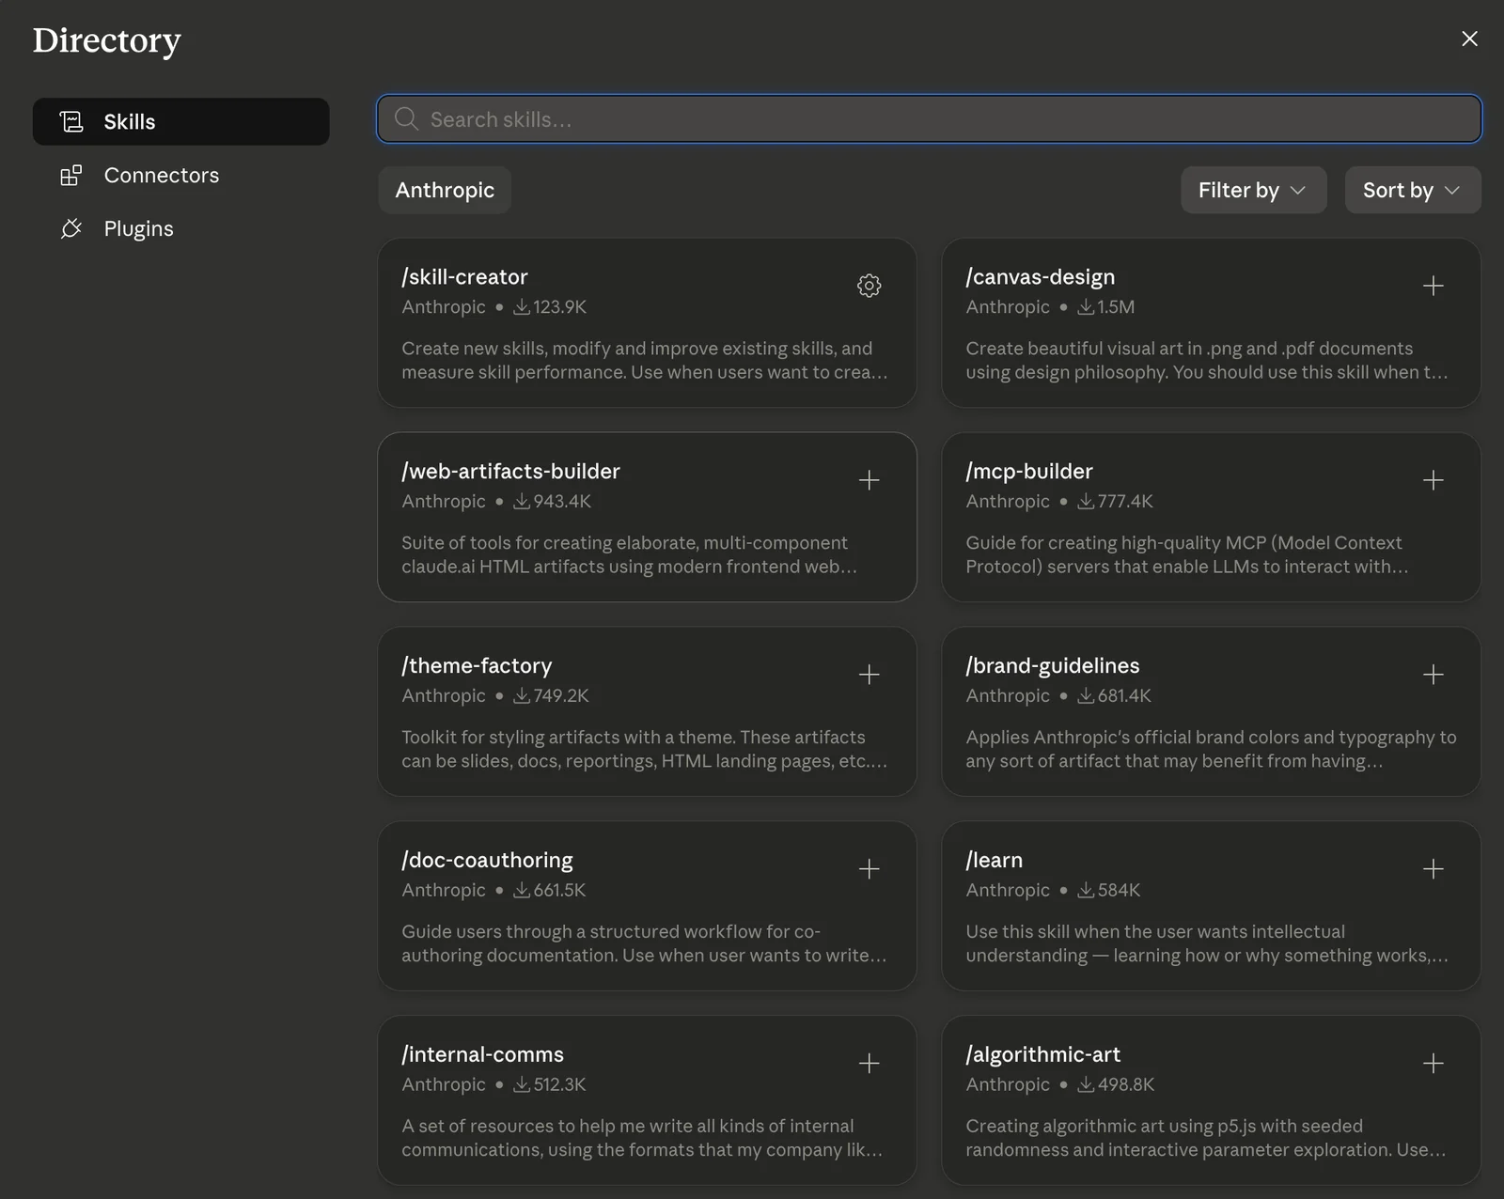Add the brand-guidelines skill

(x=1433, y=675)
